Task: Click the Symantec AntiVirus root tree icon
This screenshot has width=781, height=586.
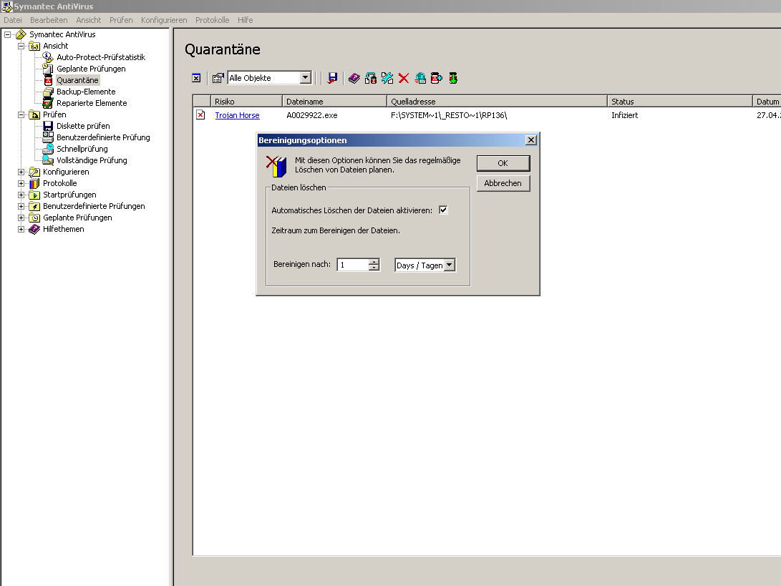Action: coord(21,34)
